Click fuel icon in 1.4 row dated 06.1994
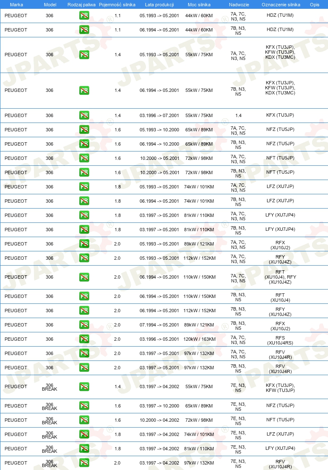The height and width of the screenshot is (470, 328). pyautogui.click(x=84, y=90)
